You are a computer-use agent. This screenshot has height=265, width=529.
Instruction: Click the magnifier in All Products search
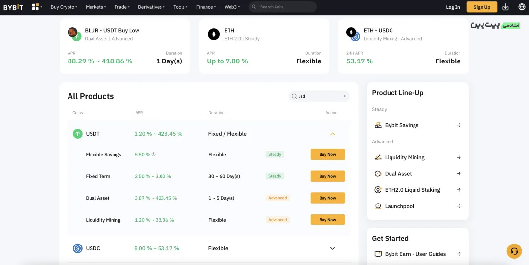point(294,96)
